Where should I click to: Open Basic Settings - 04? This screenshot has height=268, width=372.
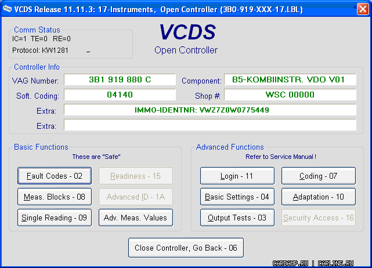tap(237, 197)
